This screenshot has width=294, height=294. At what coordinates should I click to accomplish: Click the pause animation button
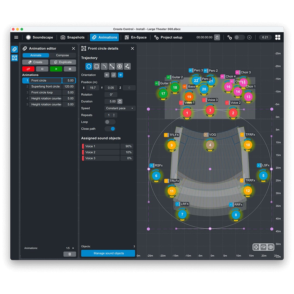[x=70, y=69]
